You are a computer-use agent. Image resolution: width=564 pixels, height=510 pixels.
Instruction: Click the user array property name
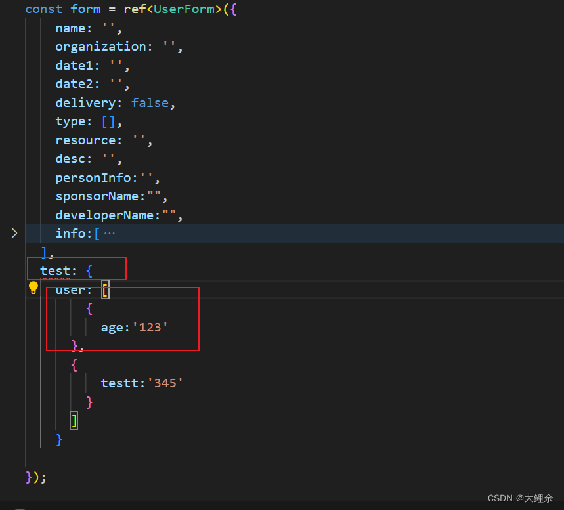[70, 289]
